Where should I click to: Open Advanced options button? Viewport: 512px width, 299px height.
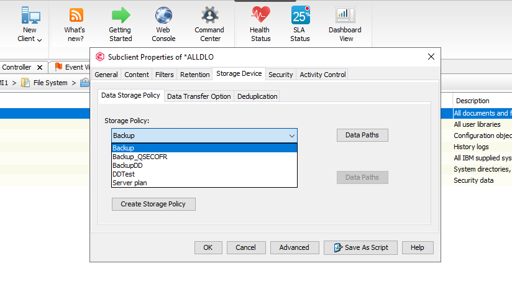pyautogui.click(x=294, y=247)
